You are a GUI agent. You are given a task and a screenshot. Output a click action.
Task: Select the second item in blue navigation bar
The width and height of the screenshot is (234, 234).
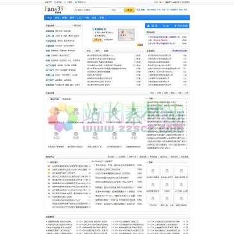[57, 17]
